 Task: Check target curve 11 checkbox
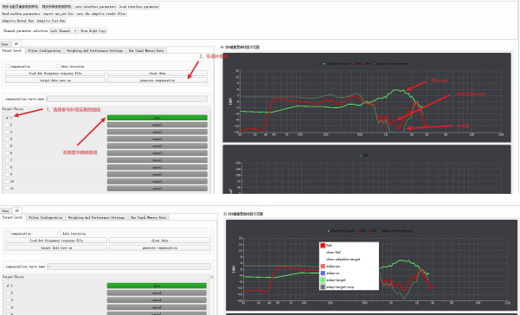pos(7,189)
